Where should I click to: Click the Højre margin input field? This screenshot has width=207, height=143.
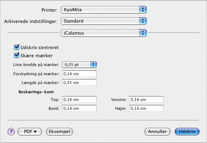[x=146, y=108]
